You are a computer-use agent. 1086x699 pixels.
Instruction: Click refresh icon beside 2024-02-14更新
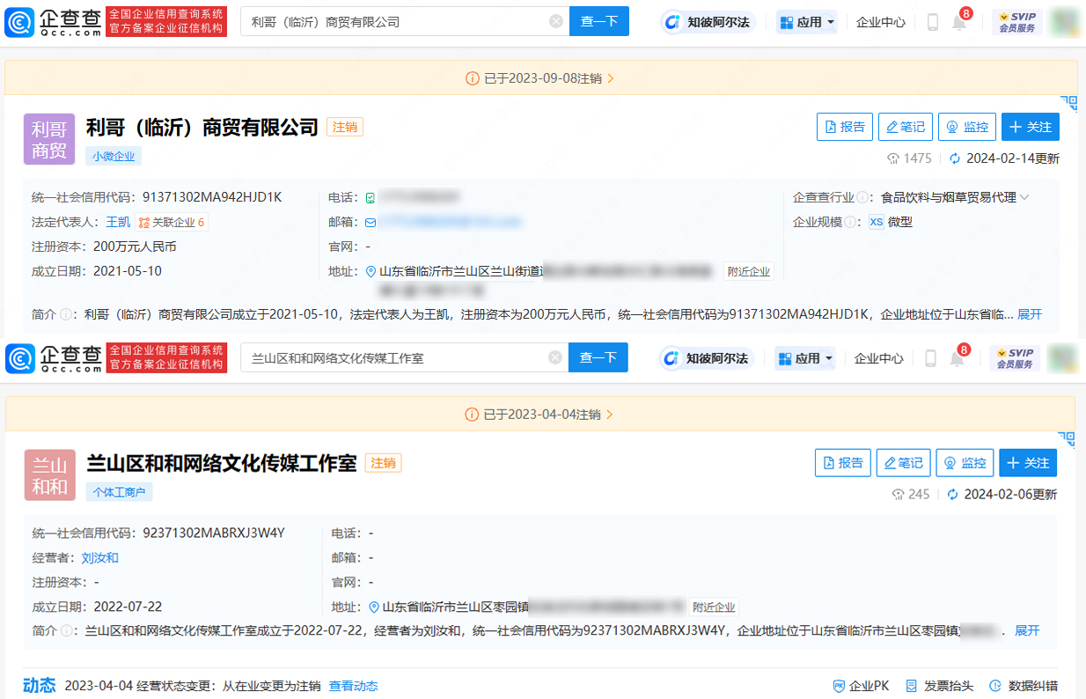tap(954, 158)
